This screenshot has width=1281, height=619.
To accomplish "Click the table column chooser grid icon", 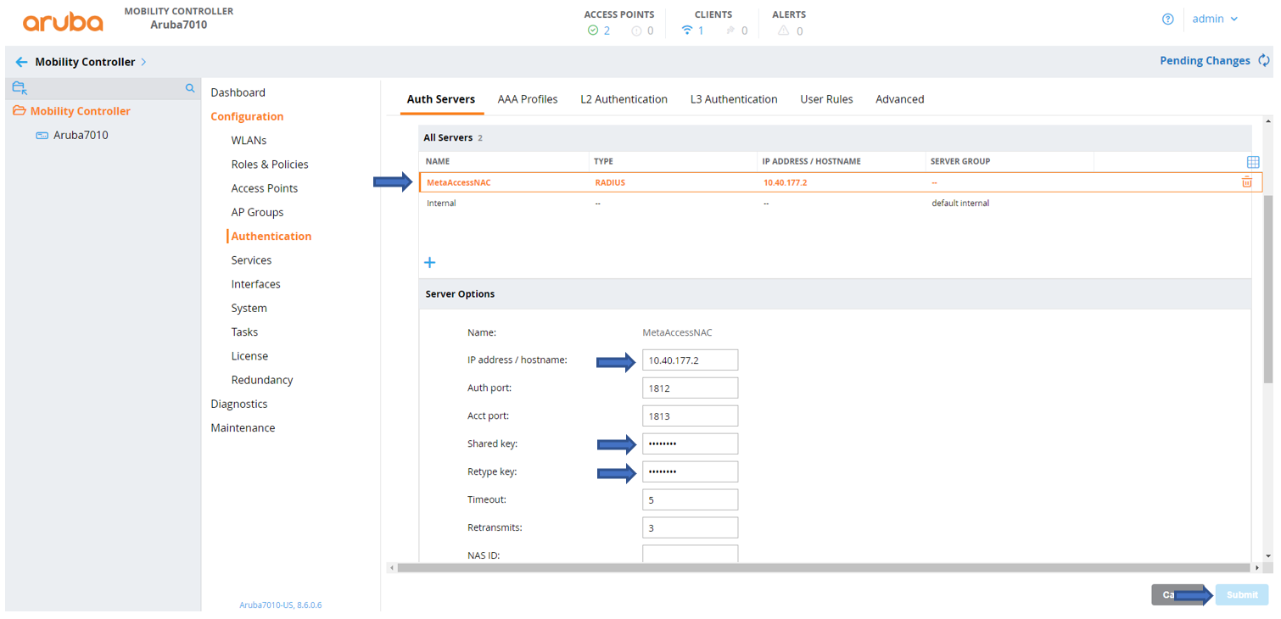I will click(x=1253, y=161).
